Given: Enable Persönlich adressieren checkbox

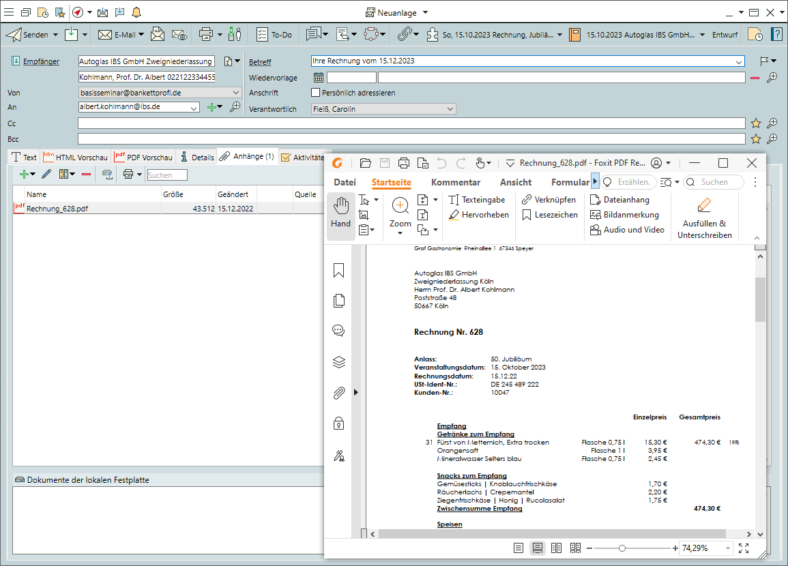Looking at the screenshot, I should (315, 93).
